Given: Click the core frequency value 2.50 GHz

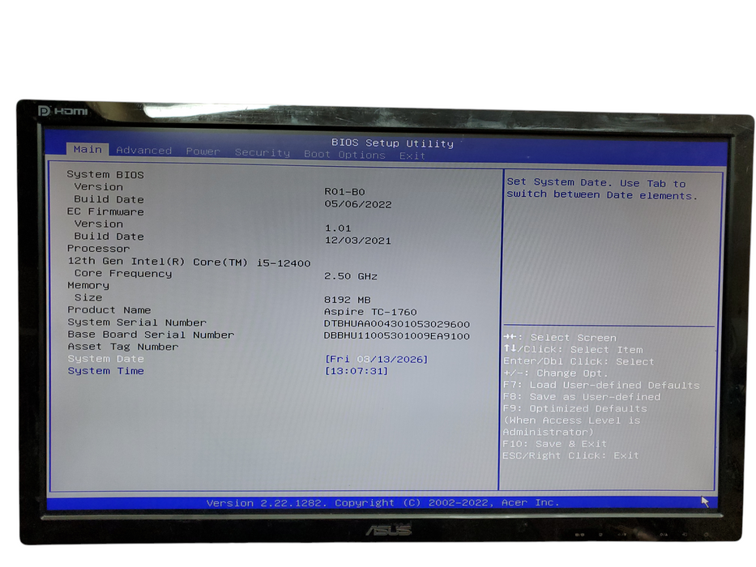Looking at the screenshot, I should coord(351,276).
